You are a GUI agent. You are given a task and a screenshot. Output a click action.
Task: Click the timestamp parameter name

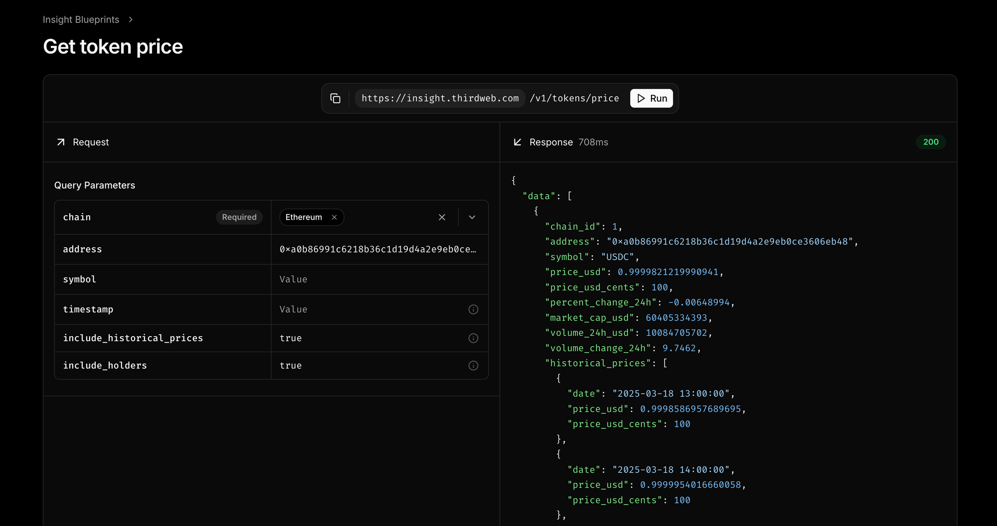pyautogui.click(x=88, y=309)
